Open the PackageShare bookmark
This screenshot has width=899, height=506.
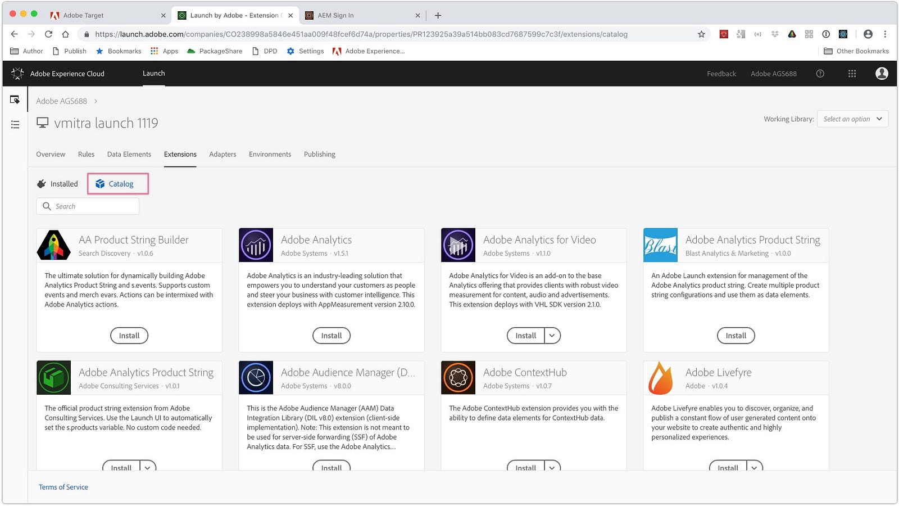(215, 51)
